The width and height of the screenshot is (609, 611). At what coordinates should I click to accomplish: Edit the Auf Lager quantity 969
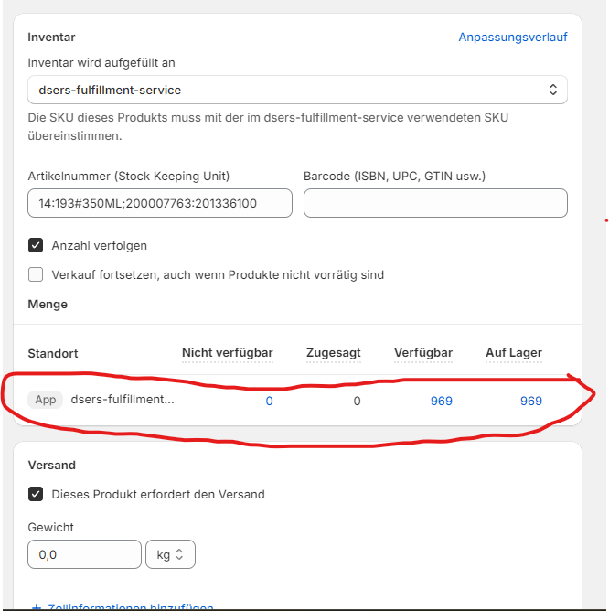pos(530,401)
